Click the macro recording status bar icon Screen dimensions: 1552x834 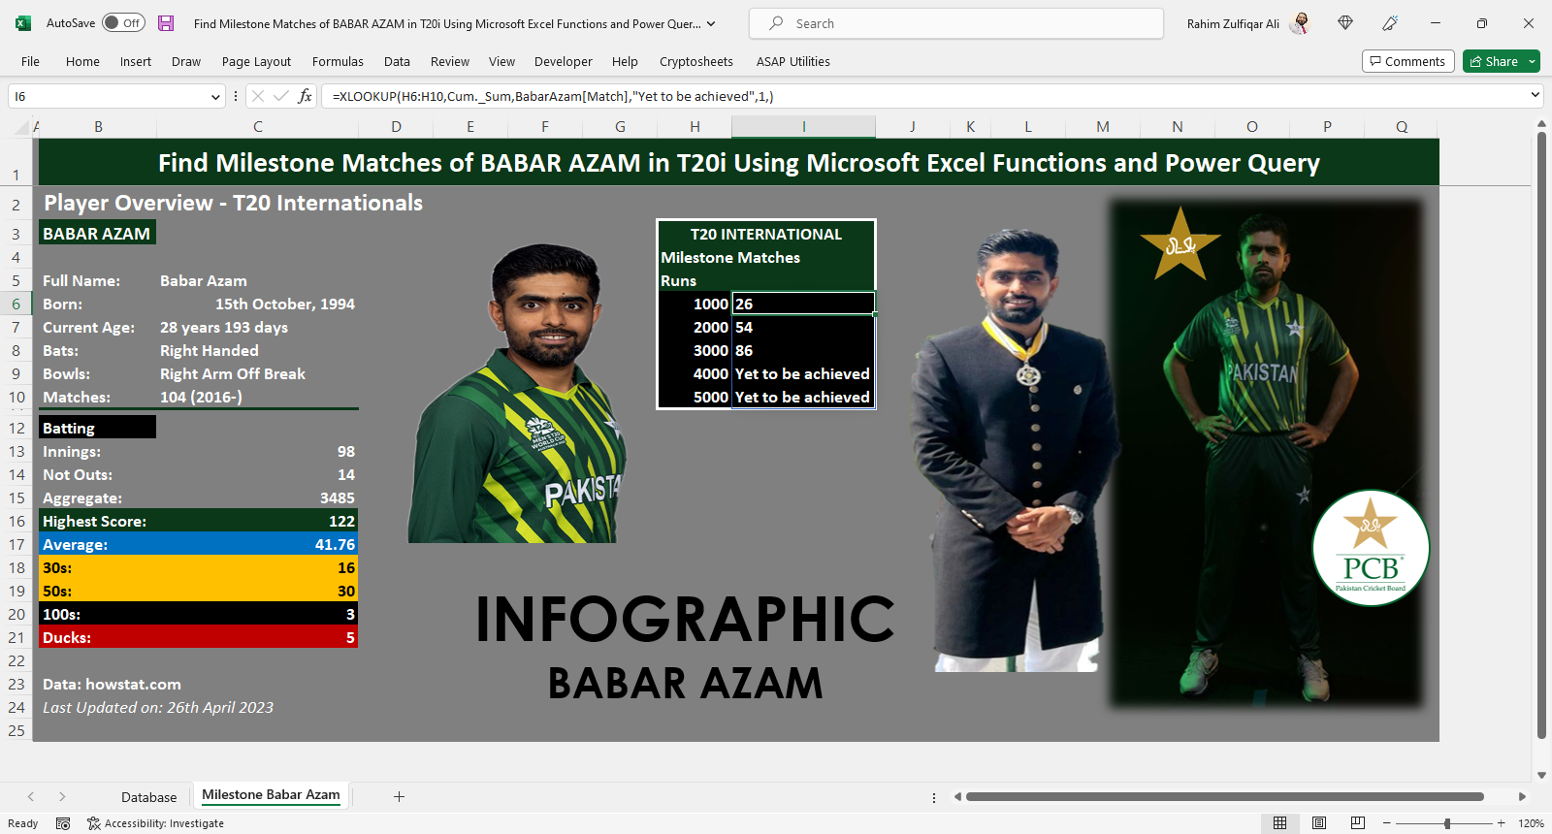pos(63,823)
